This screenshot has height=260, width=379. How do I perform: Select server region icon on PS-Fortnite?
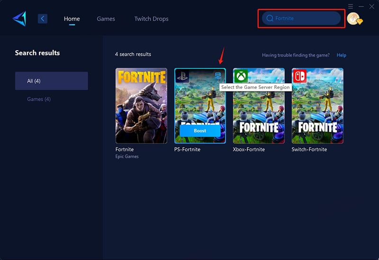[x=218, y=76]
